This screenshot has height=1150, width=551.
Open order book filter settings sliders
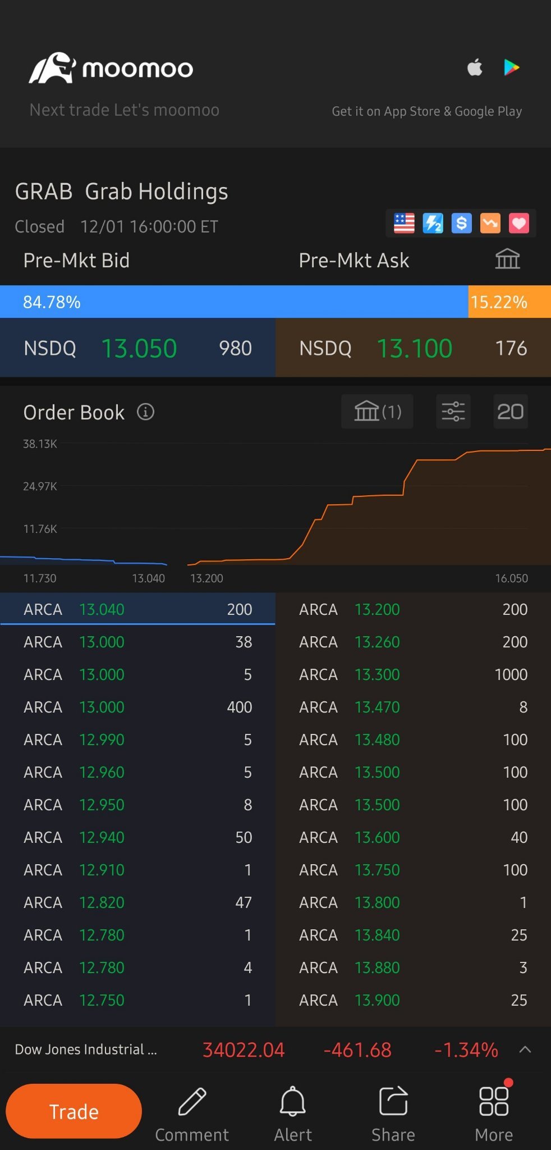453,412
